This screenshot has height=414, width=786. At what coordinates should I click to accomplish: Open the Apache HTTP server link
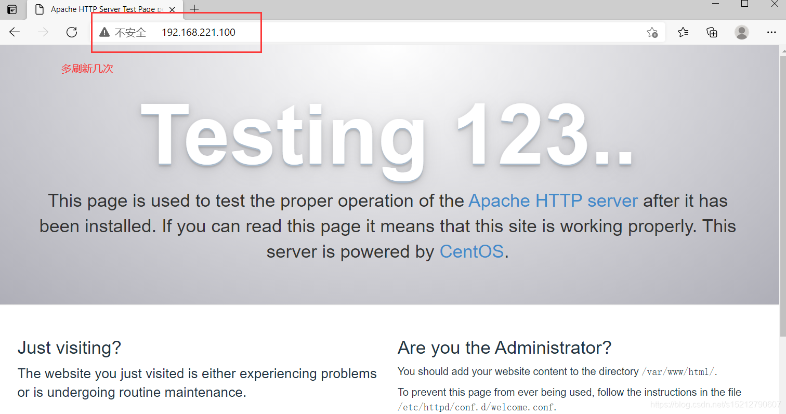(x=553, y=201)
